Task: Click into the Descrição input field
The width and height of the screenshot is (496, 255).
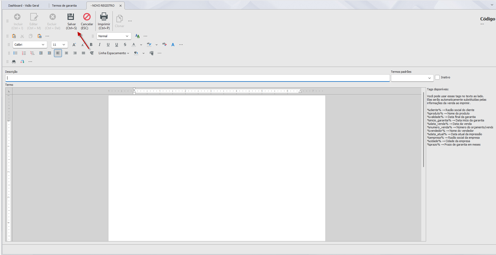Action: 197,78
